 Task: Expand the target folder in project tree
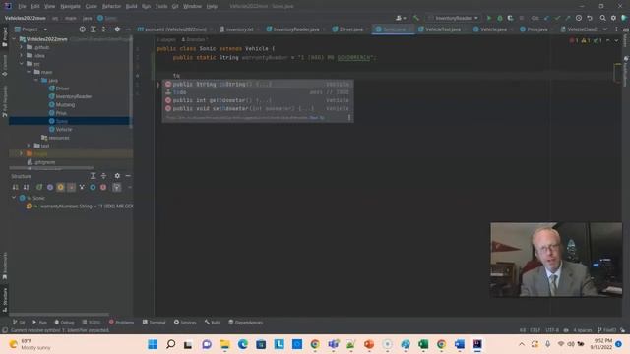click(22, 153)
